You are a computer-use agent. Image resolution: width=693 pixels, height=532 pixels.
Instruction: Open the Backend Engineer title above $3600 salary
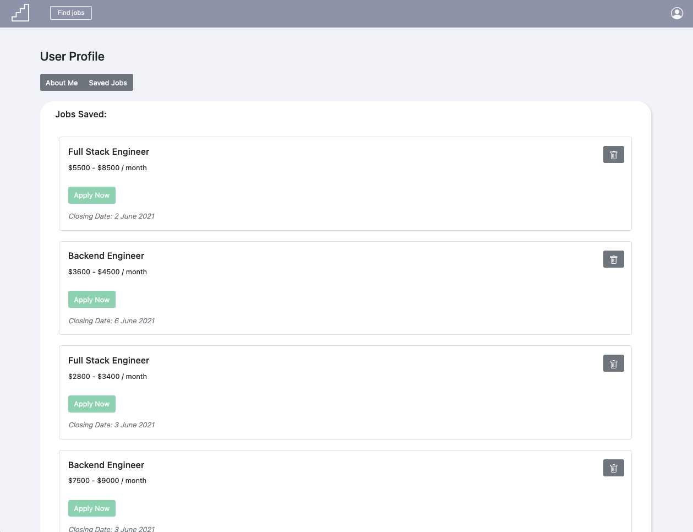[x=106, y=256]
